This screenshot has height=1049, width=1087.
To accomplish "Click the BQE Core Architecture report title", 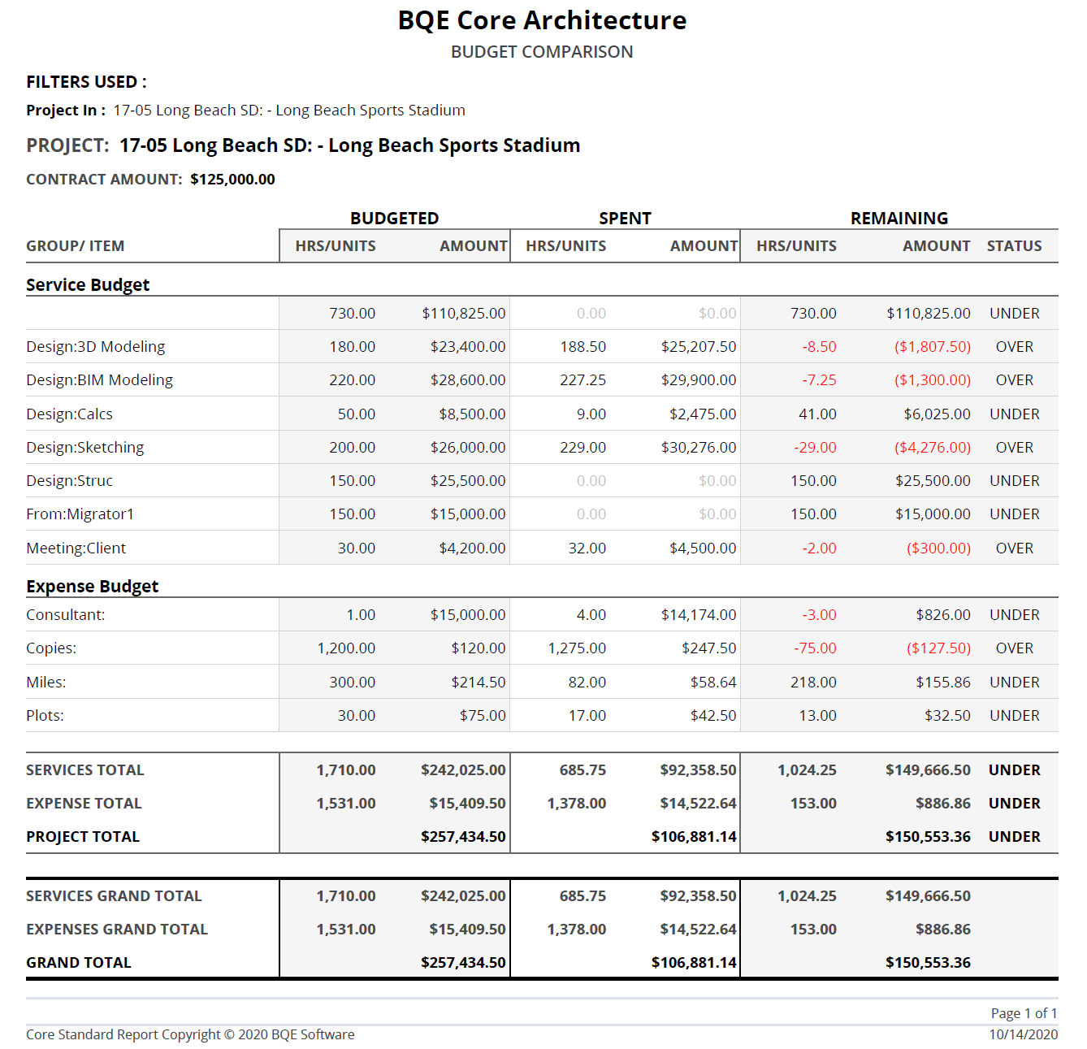I will point(542,20).
